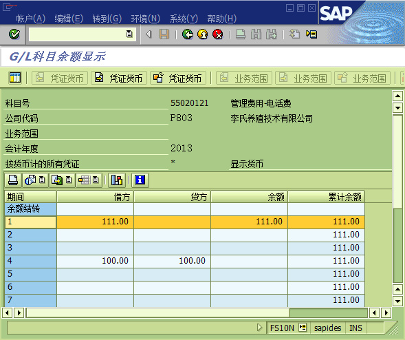The height and width of the screenshot is (340, 405).
Task: Expand the status bar triangle
Action: click(x=260, y=328)
